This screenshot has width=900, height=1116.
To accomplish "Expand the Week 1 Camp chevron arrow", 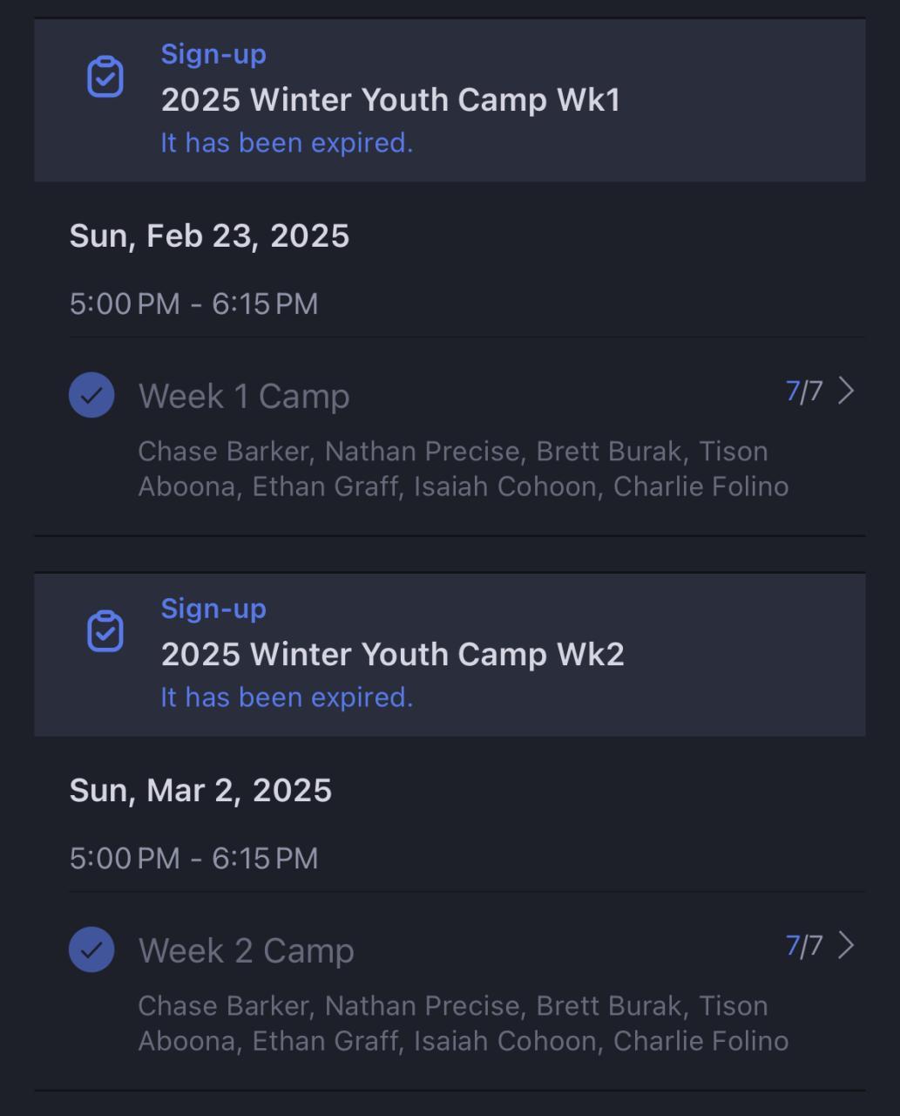I will point(845,391).
